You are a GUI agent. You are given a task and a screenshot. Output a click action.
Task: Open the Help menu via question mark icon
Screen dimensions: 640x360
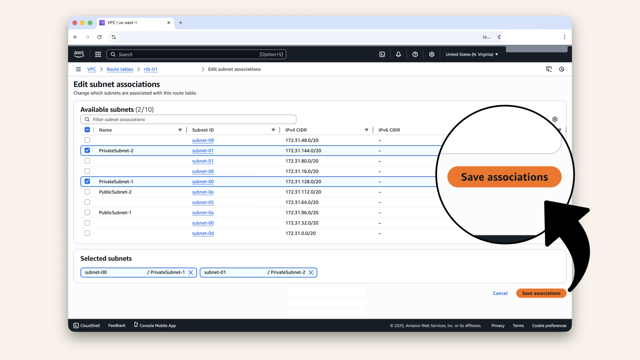[415, 54]
